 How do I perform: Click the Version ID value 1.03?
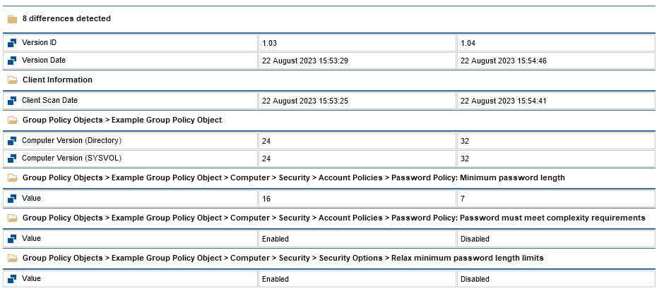269,44
